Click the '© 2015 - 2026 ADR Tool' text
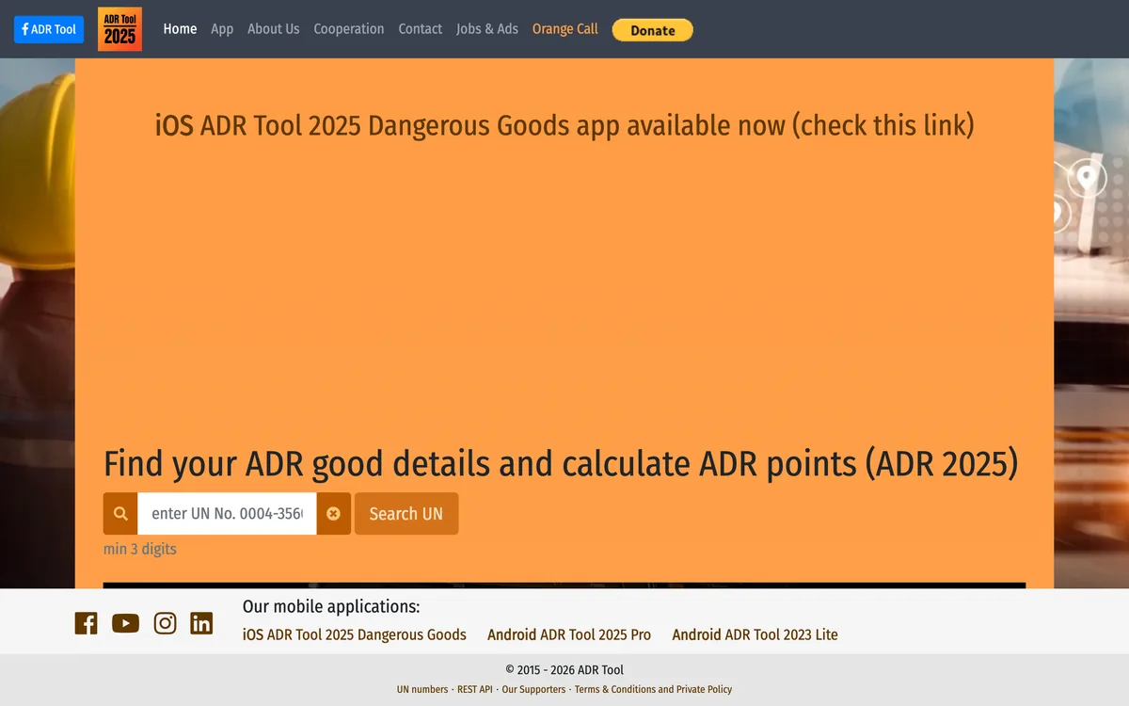The image size is (1129, 706). (564, 670)
